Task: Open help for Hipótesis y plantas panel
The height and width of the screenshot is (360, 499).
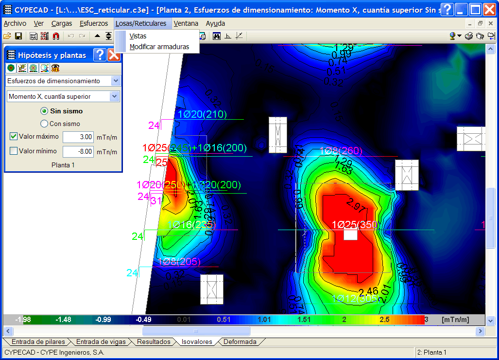Action: (x=99, y=55)
